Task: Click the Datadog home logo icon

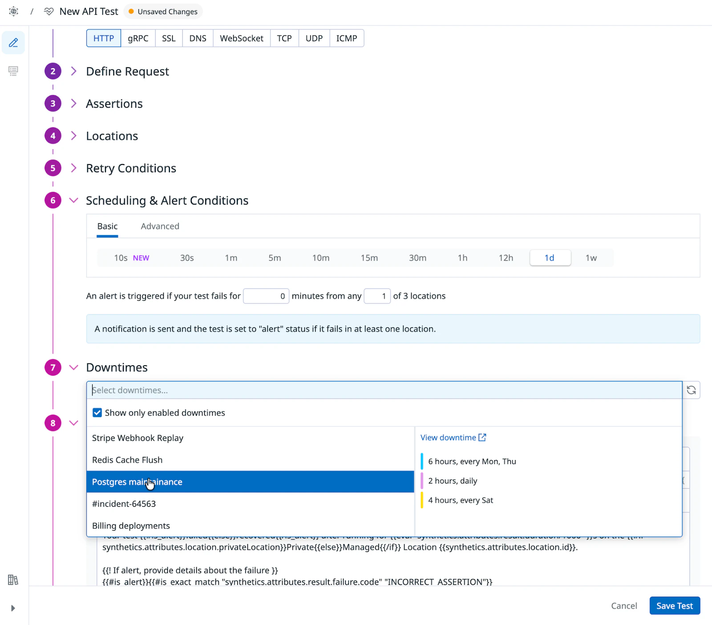Action: pyautogui.click(x=13, y=12)
